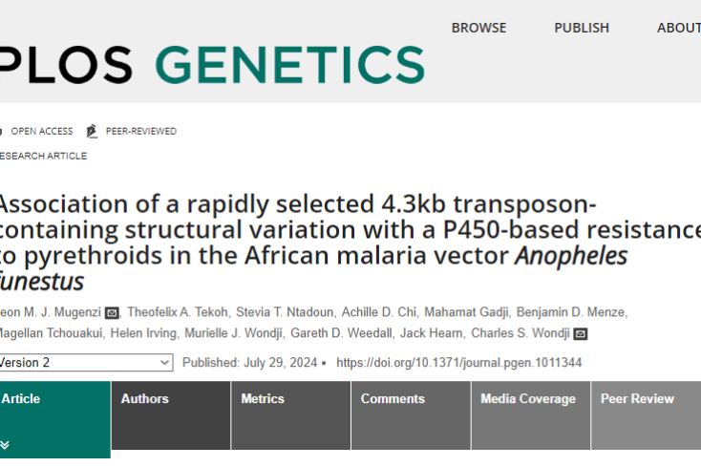
Task: View the Peer Review tab
Action: pyautogui.click(x=637, y=399)
